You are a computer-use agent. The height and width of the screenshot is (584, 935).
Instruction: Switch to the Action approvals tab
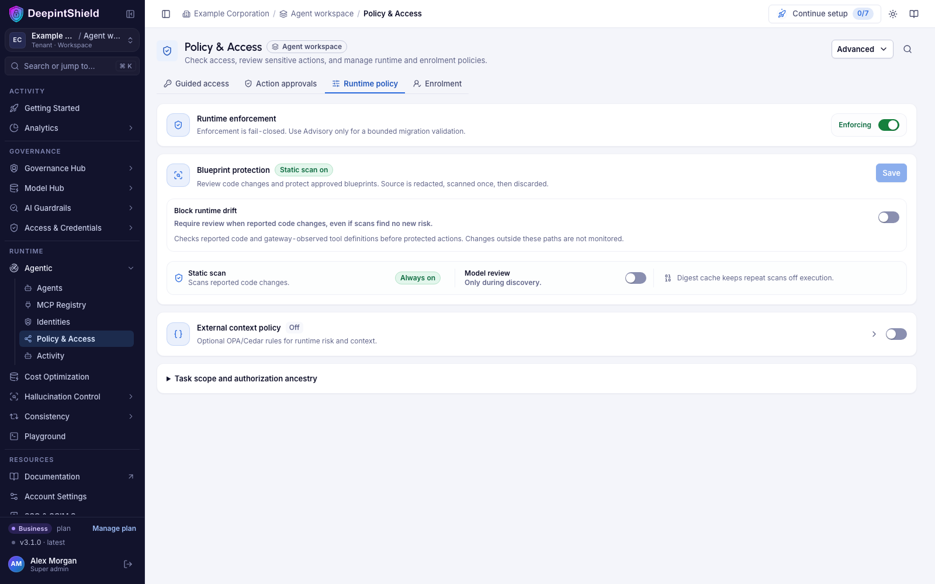pos(280,84)
